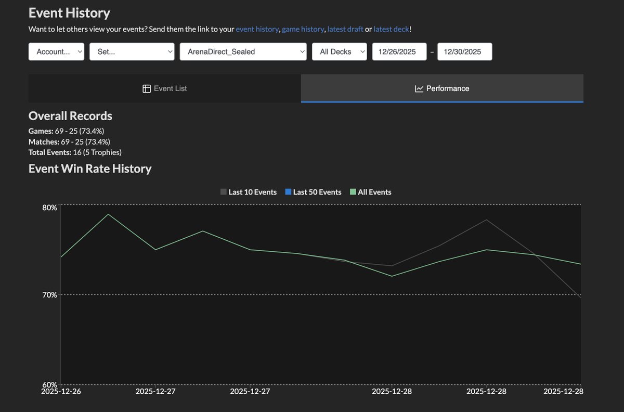Click the 80% y-axis label

point(49,207)
